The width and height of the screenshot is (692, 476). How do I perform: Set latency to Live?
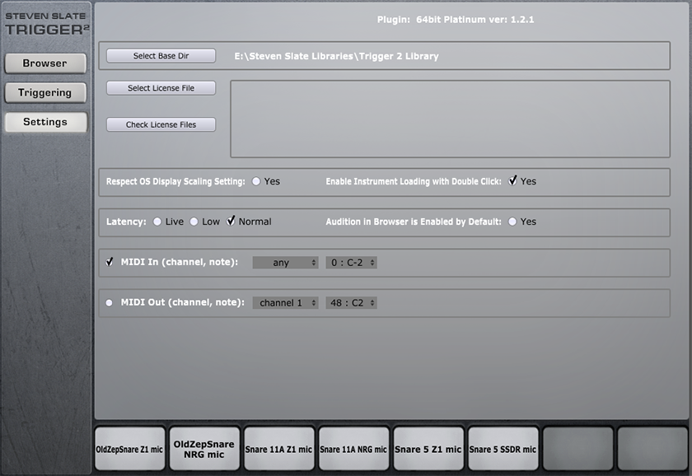[157, 222]
